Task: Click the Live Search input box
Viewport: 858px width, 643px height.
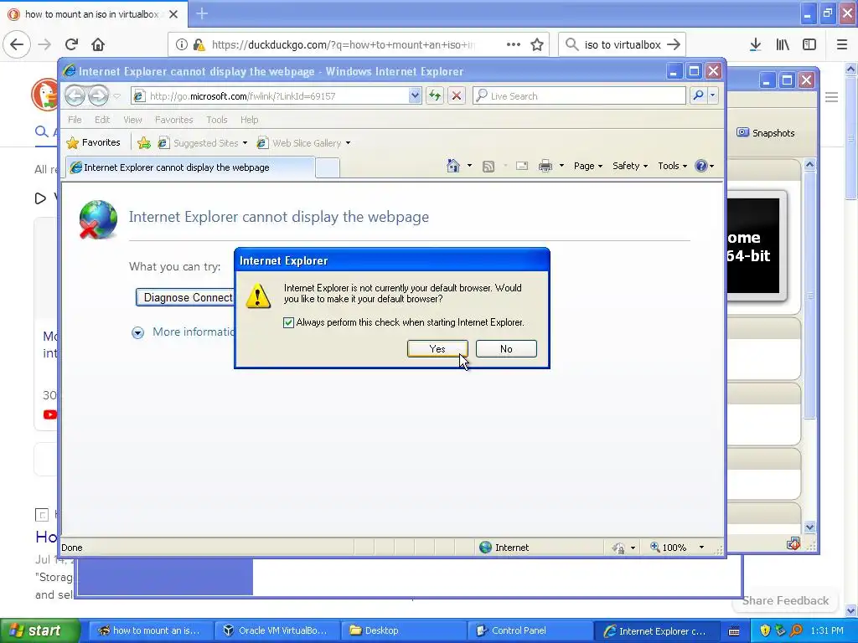Action: point(580,96)
